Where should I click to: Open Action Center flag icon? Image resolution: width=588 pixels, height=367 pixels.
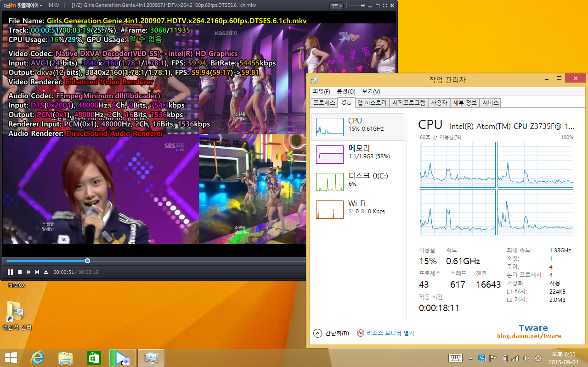493,358
